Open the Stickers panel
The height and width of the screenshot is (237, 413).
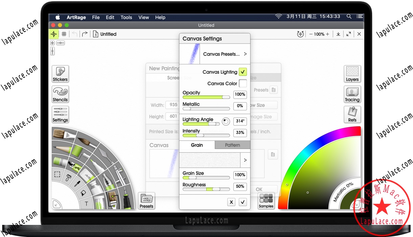pyautogui.click(x=60, y=74)
